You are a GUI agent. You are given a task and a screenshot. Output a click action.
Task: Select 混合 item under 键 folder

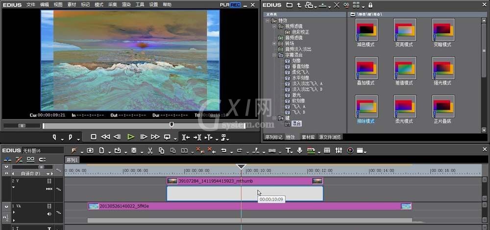pos(296,124)
